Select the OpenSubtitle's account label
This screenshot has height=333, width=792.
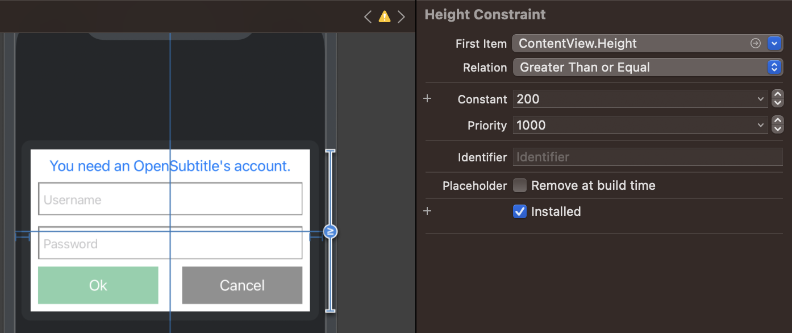[x=170, y=166]
